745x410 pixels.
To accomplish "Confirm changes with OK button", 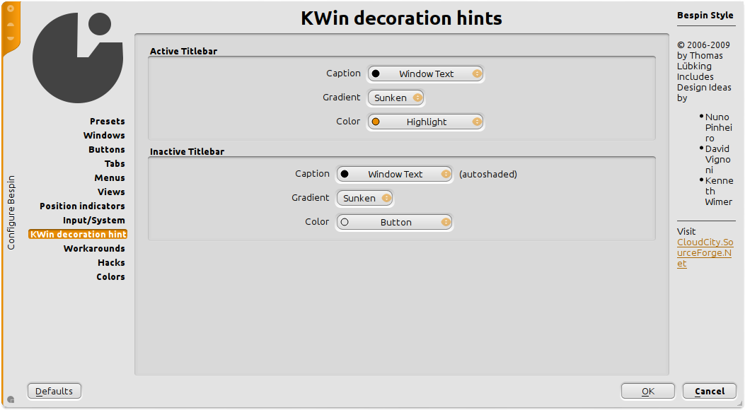I will (648, 391).
